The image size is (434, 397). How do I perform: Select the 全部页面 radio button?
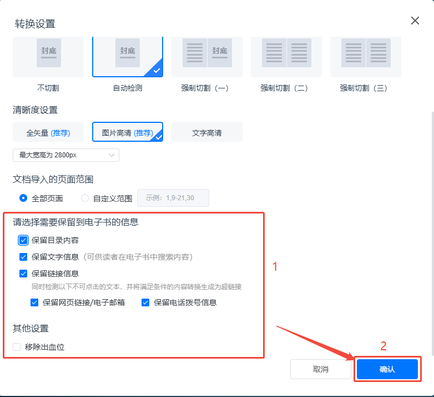tap(23, 198)
